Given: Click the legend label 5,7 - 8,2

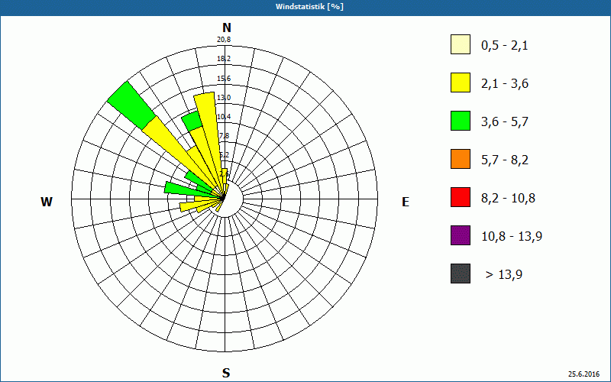Looking at the screenshot, I should tap(505, 160).
